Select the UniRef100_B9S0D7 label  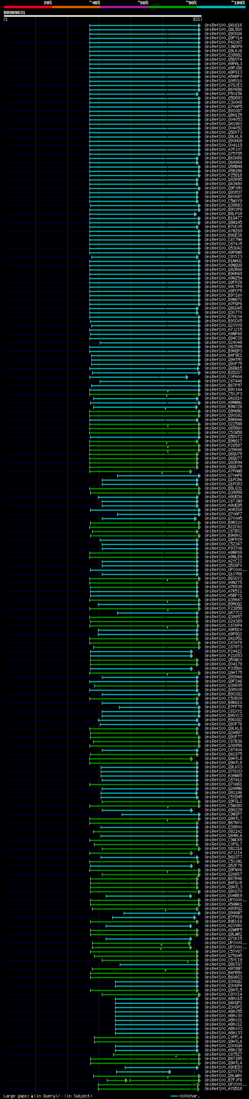(223, 111)
